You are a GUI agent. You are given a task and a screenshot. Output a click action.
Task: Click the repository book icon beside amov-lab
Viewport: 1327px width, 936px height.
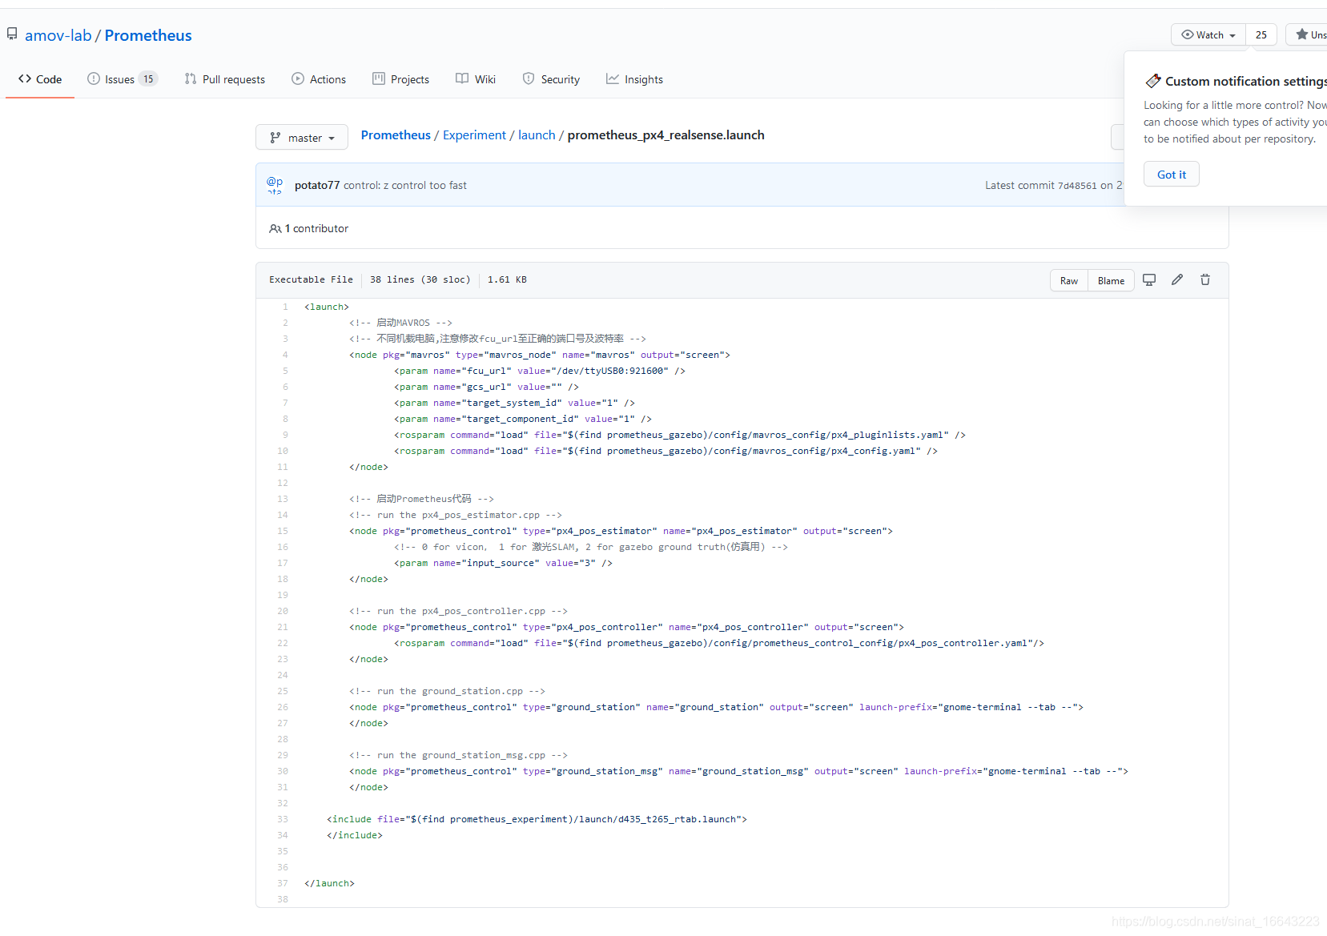tap(12, 34)
